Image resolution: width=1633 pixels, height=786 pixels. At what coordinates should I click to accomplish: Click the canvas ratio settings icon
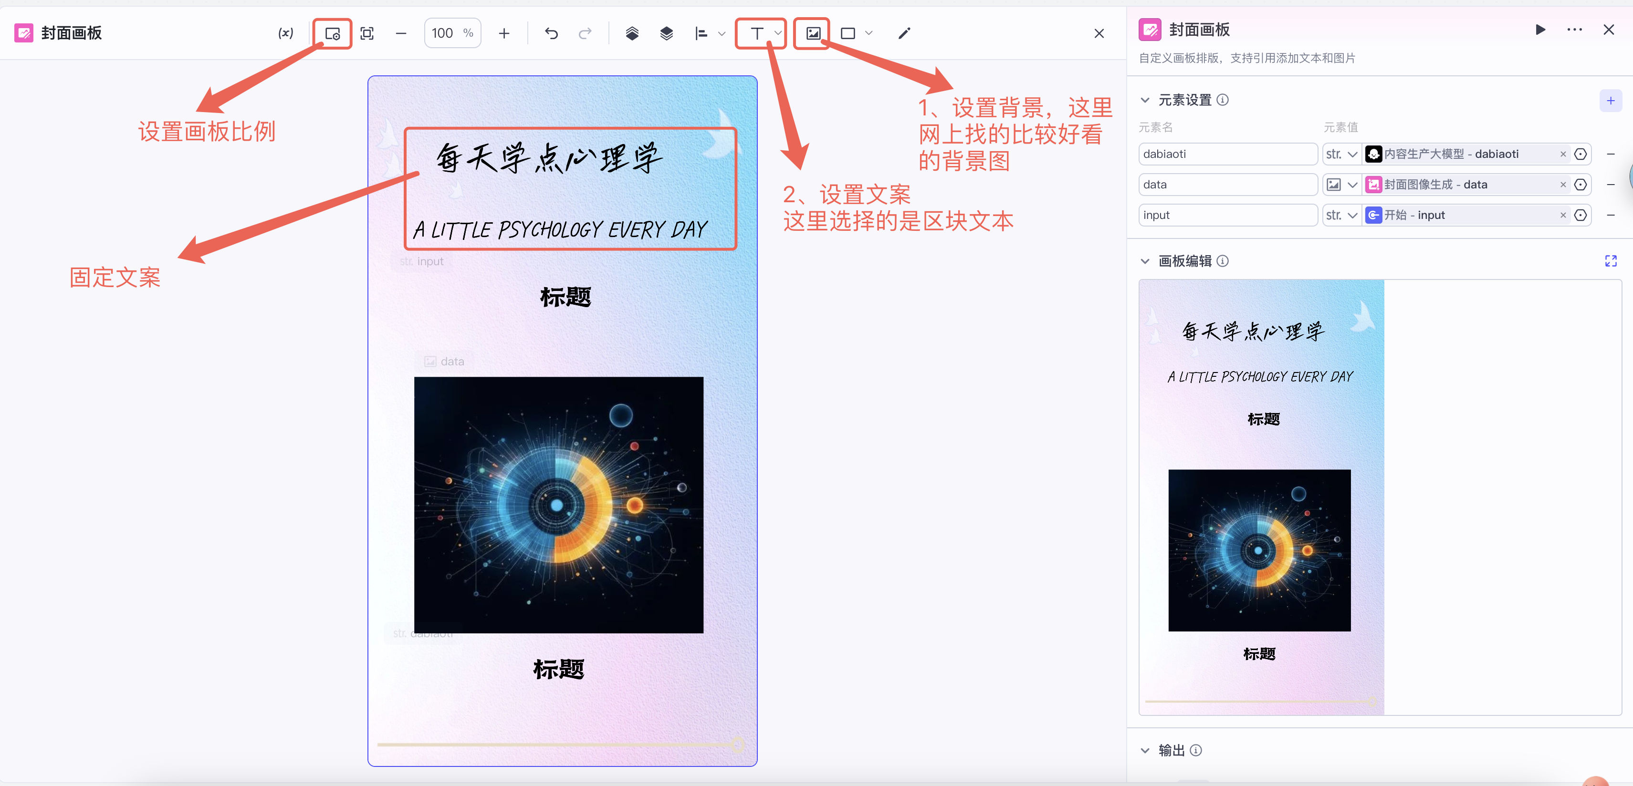click(332, 33)
